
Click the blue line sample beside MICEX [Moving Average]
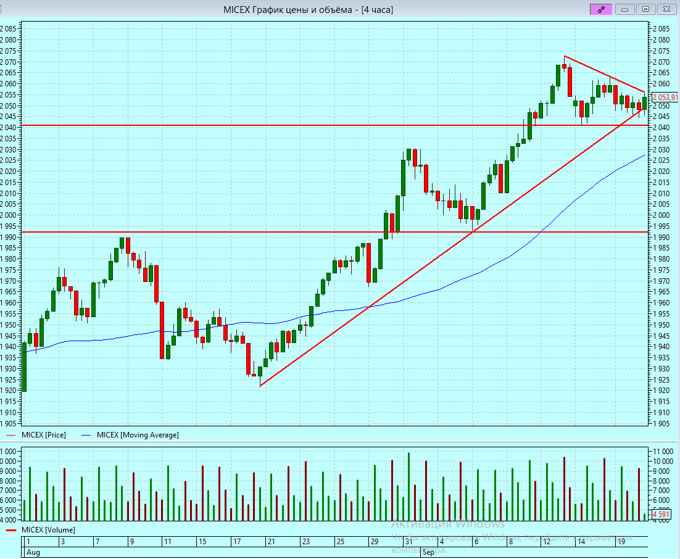86,435
